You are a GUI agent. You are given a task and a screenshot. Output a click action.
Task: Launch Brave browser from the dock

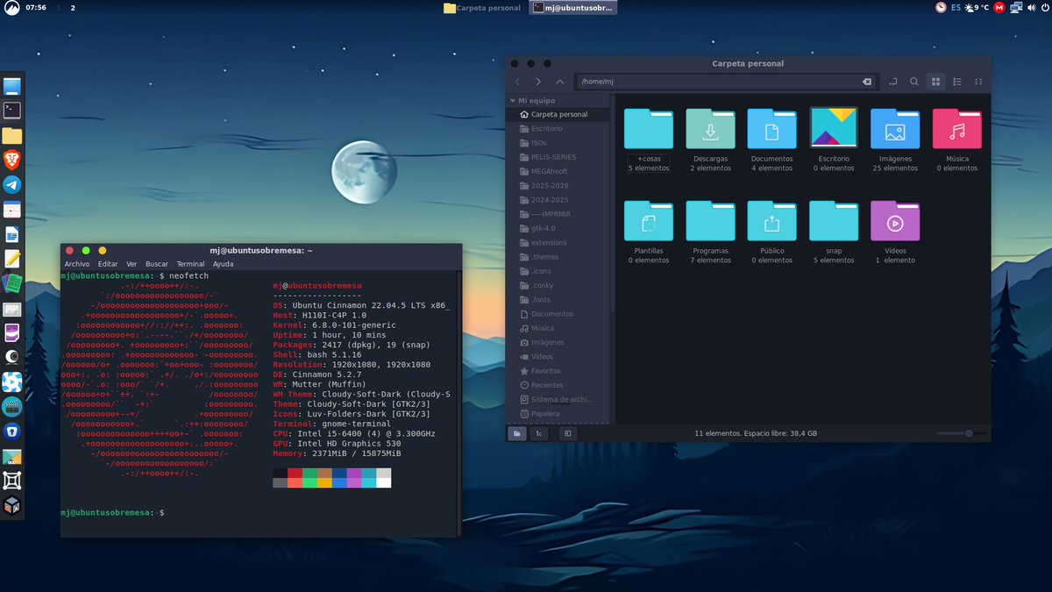pos(11,160)
